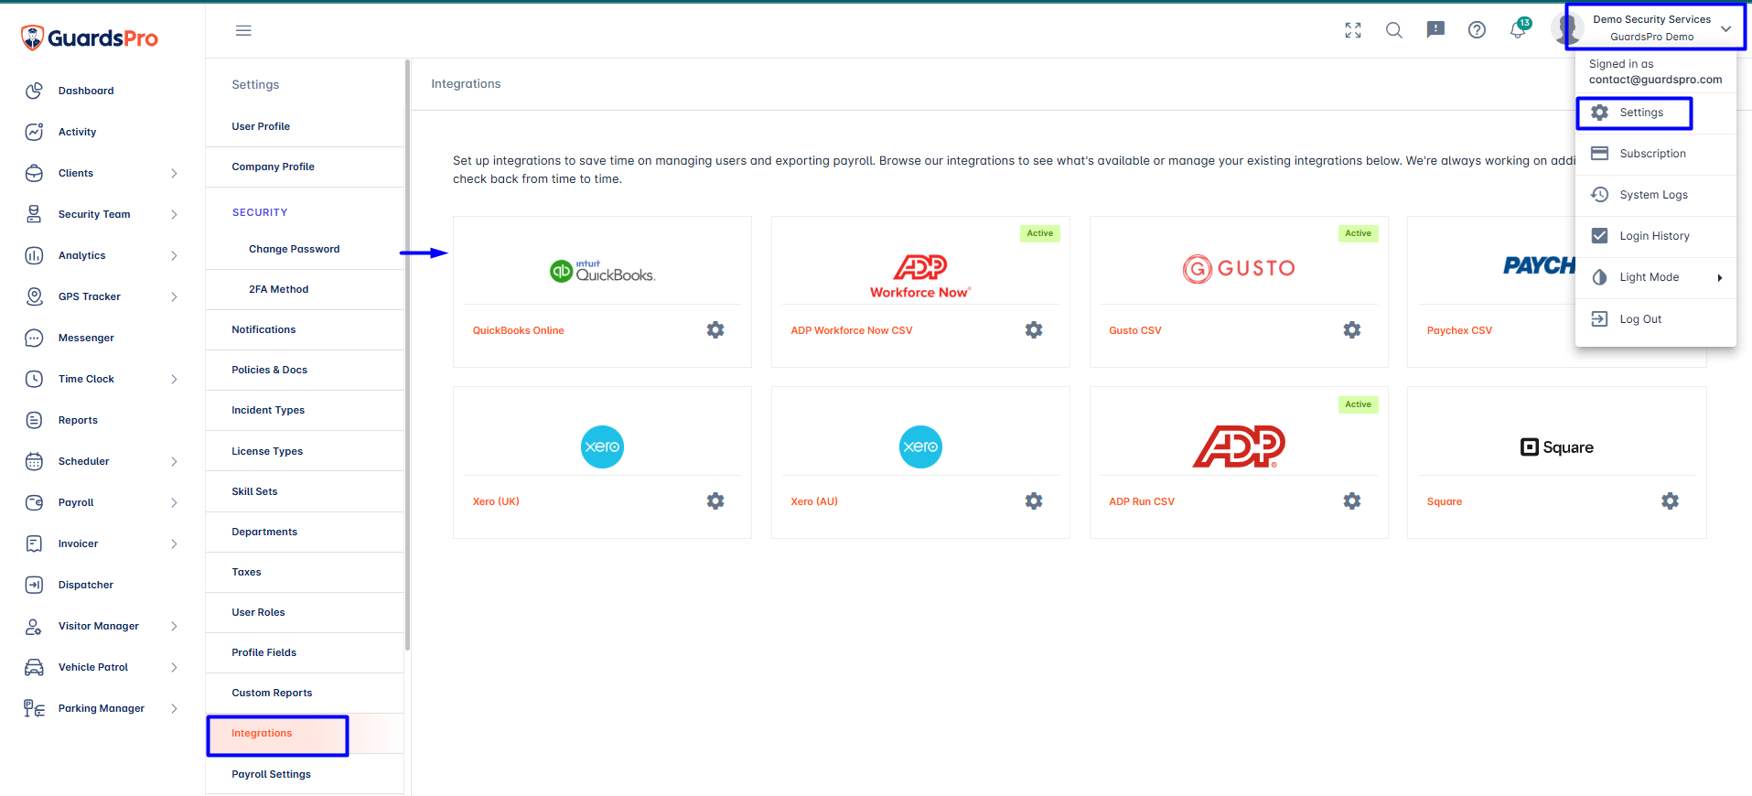Expand the Analytics chevron
Viewport: 1752px width, 796px height.
tap(174, 255)
